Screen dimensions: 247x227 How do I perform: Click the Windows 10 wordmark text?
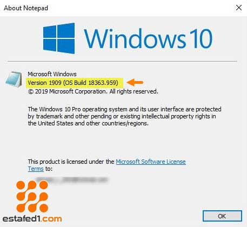148,38
